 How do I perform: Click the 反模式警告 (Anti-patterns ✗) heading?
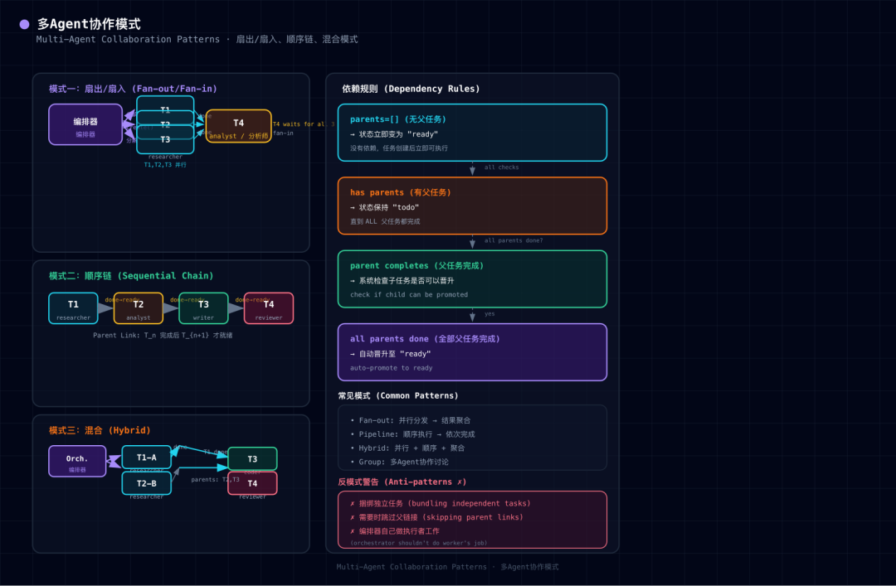tap(402, 482)
